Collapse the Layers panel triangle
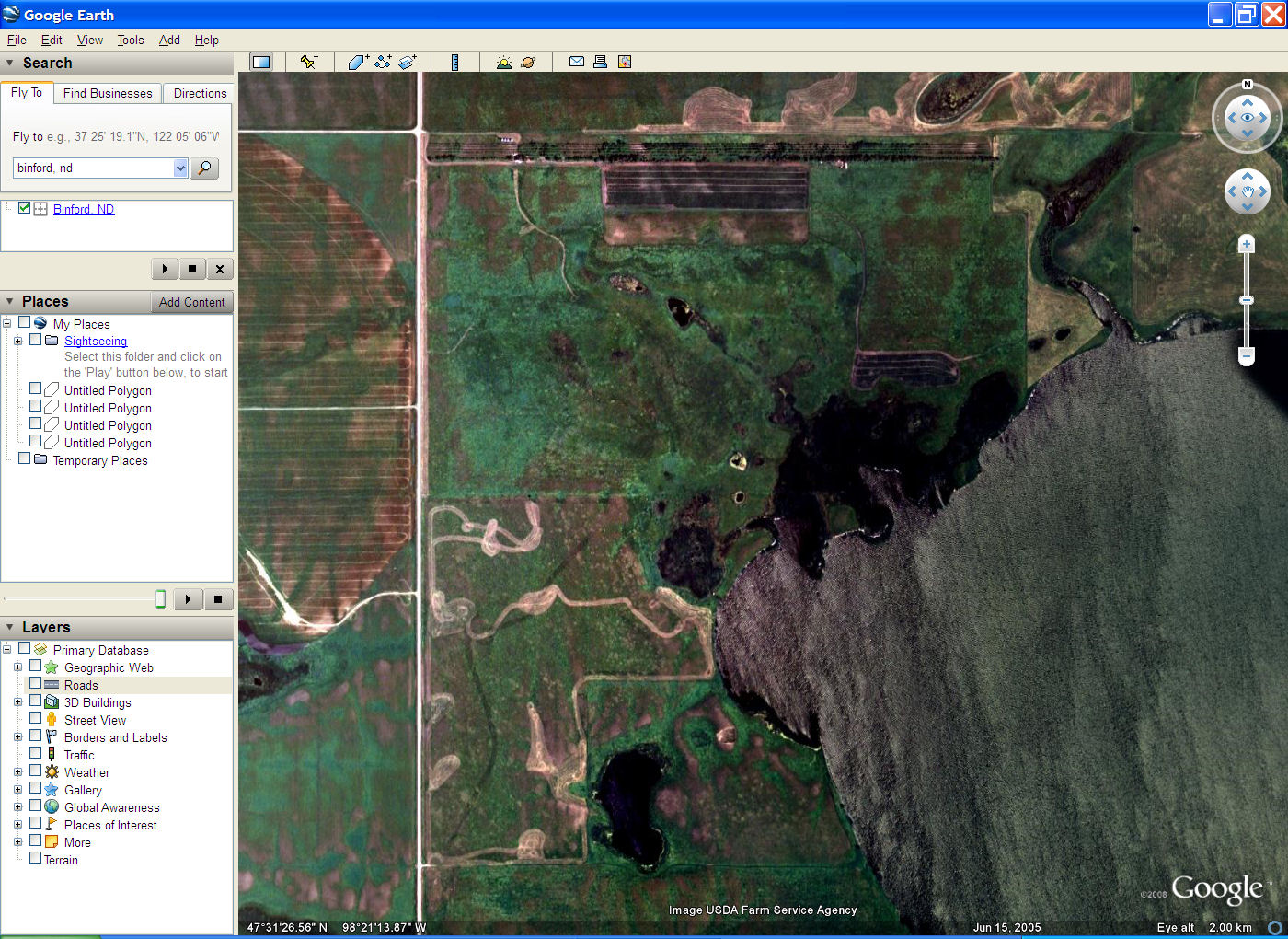The width and height of the screenshot is (1288, 939). click(x=10, y=628)
